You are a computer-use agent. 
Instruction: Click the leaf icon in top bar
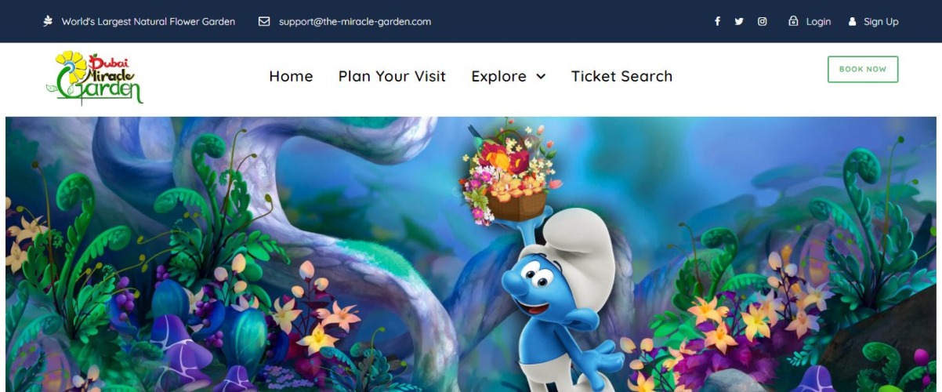pos(49,21)
